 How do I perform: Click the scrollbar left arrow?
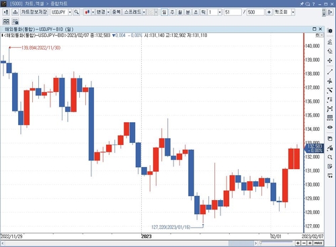(x=3, y=243)
